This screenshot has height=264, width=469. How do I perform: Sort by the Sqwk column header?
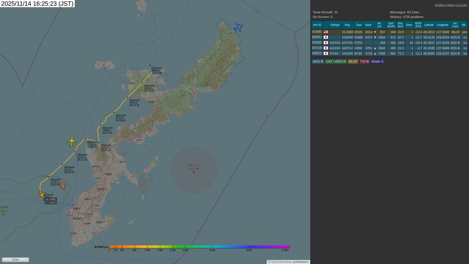pos(368,25)
